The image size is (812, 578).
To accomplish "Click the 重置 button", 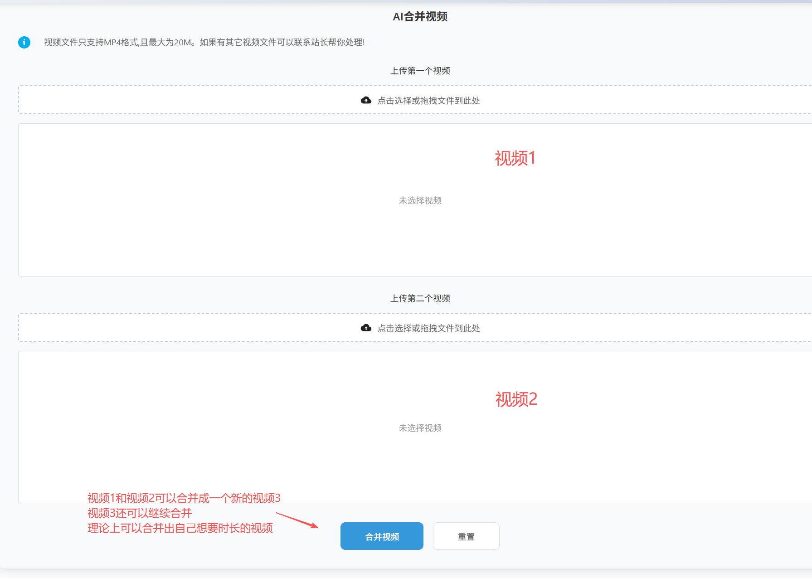I will 466,536.
